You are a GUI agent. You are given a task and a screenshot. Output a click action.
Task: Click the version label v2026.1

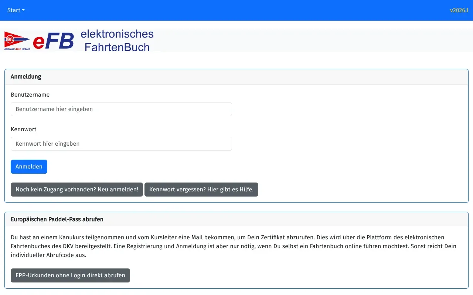tap(459, 10)
